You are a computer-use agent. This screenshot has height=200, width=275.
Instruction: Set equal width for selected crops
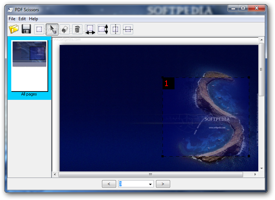(x=90, y=29)
